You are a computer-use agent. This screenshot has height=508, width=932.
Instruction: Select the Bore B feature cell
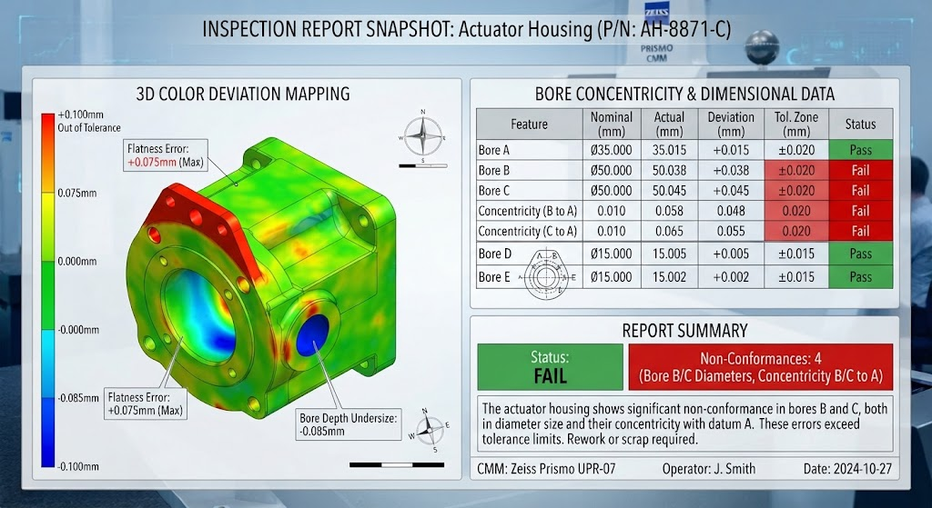pos(529,170)
